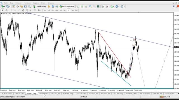Toggle chart shift icon
Screen dimensions: 179x100
(x=107, y=6)
